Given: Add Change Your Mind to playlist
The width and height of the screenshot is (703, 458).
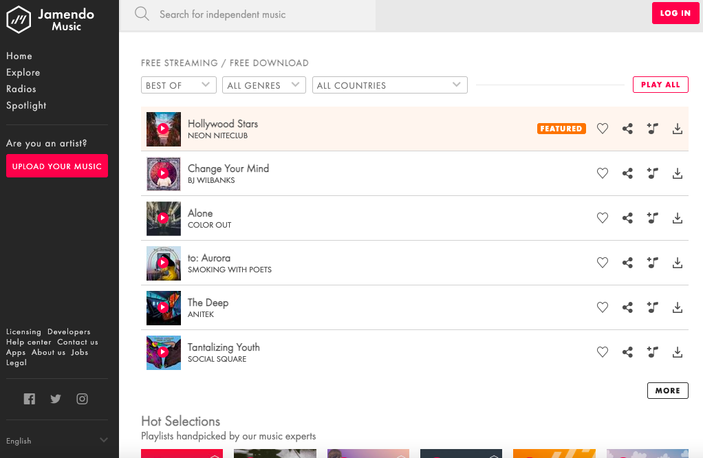Looking at the screenshot, I should pyautogui.click(x=652, y=173).
